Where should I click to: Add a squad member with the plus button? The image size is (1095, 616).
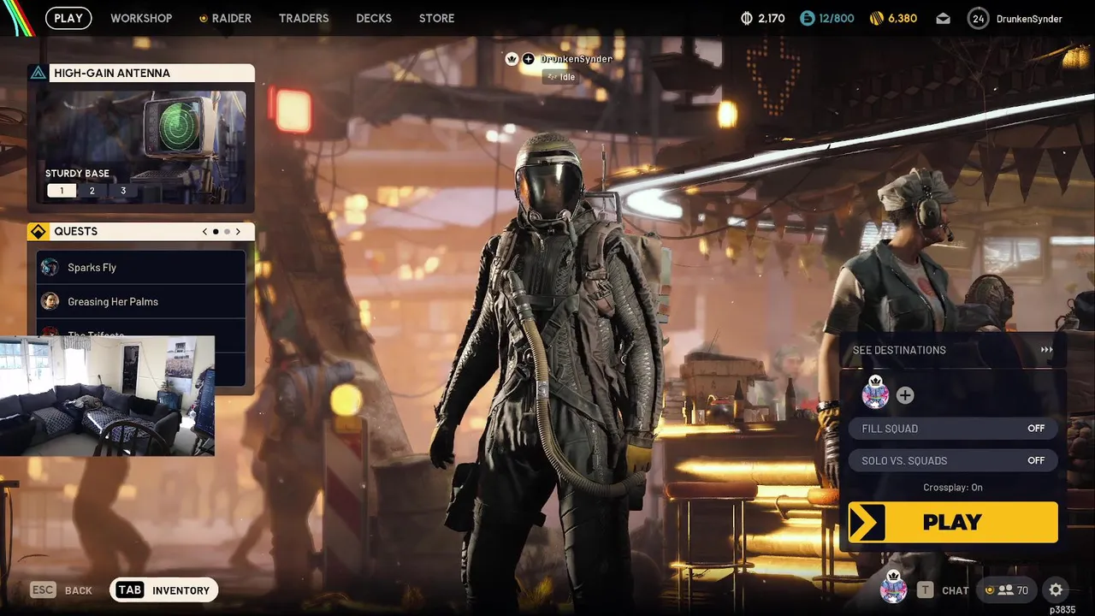click(905, 395)
